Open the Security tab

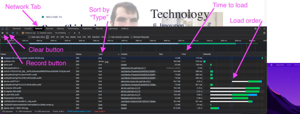tap(99, 29)
